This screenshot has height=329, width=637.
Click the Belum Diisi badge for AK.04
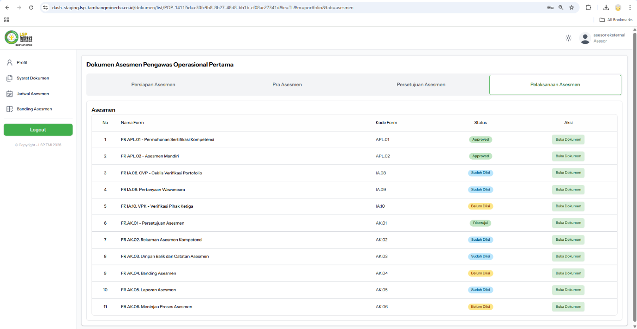click(x=481, y=273)
